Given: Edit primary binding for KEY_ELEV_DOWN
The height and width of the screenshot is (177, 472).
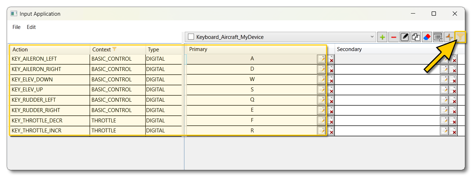Looking at the screenshot, I should 321,80.
